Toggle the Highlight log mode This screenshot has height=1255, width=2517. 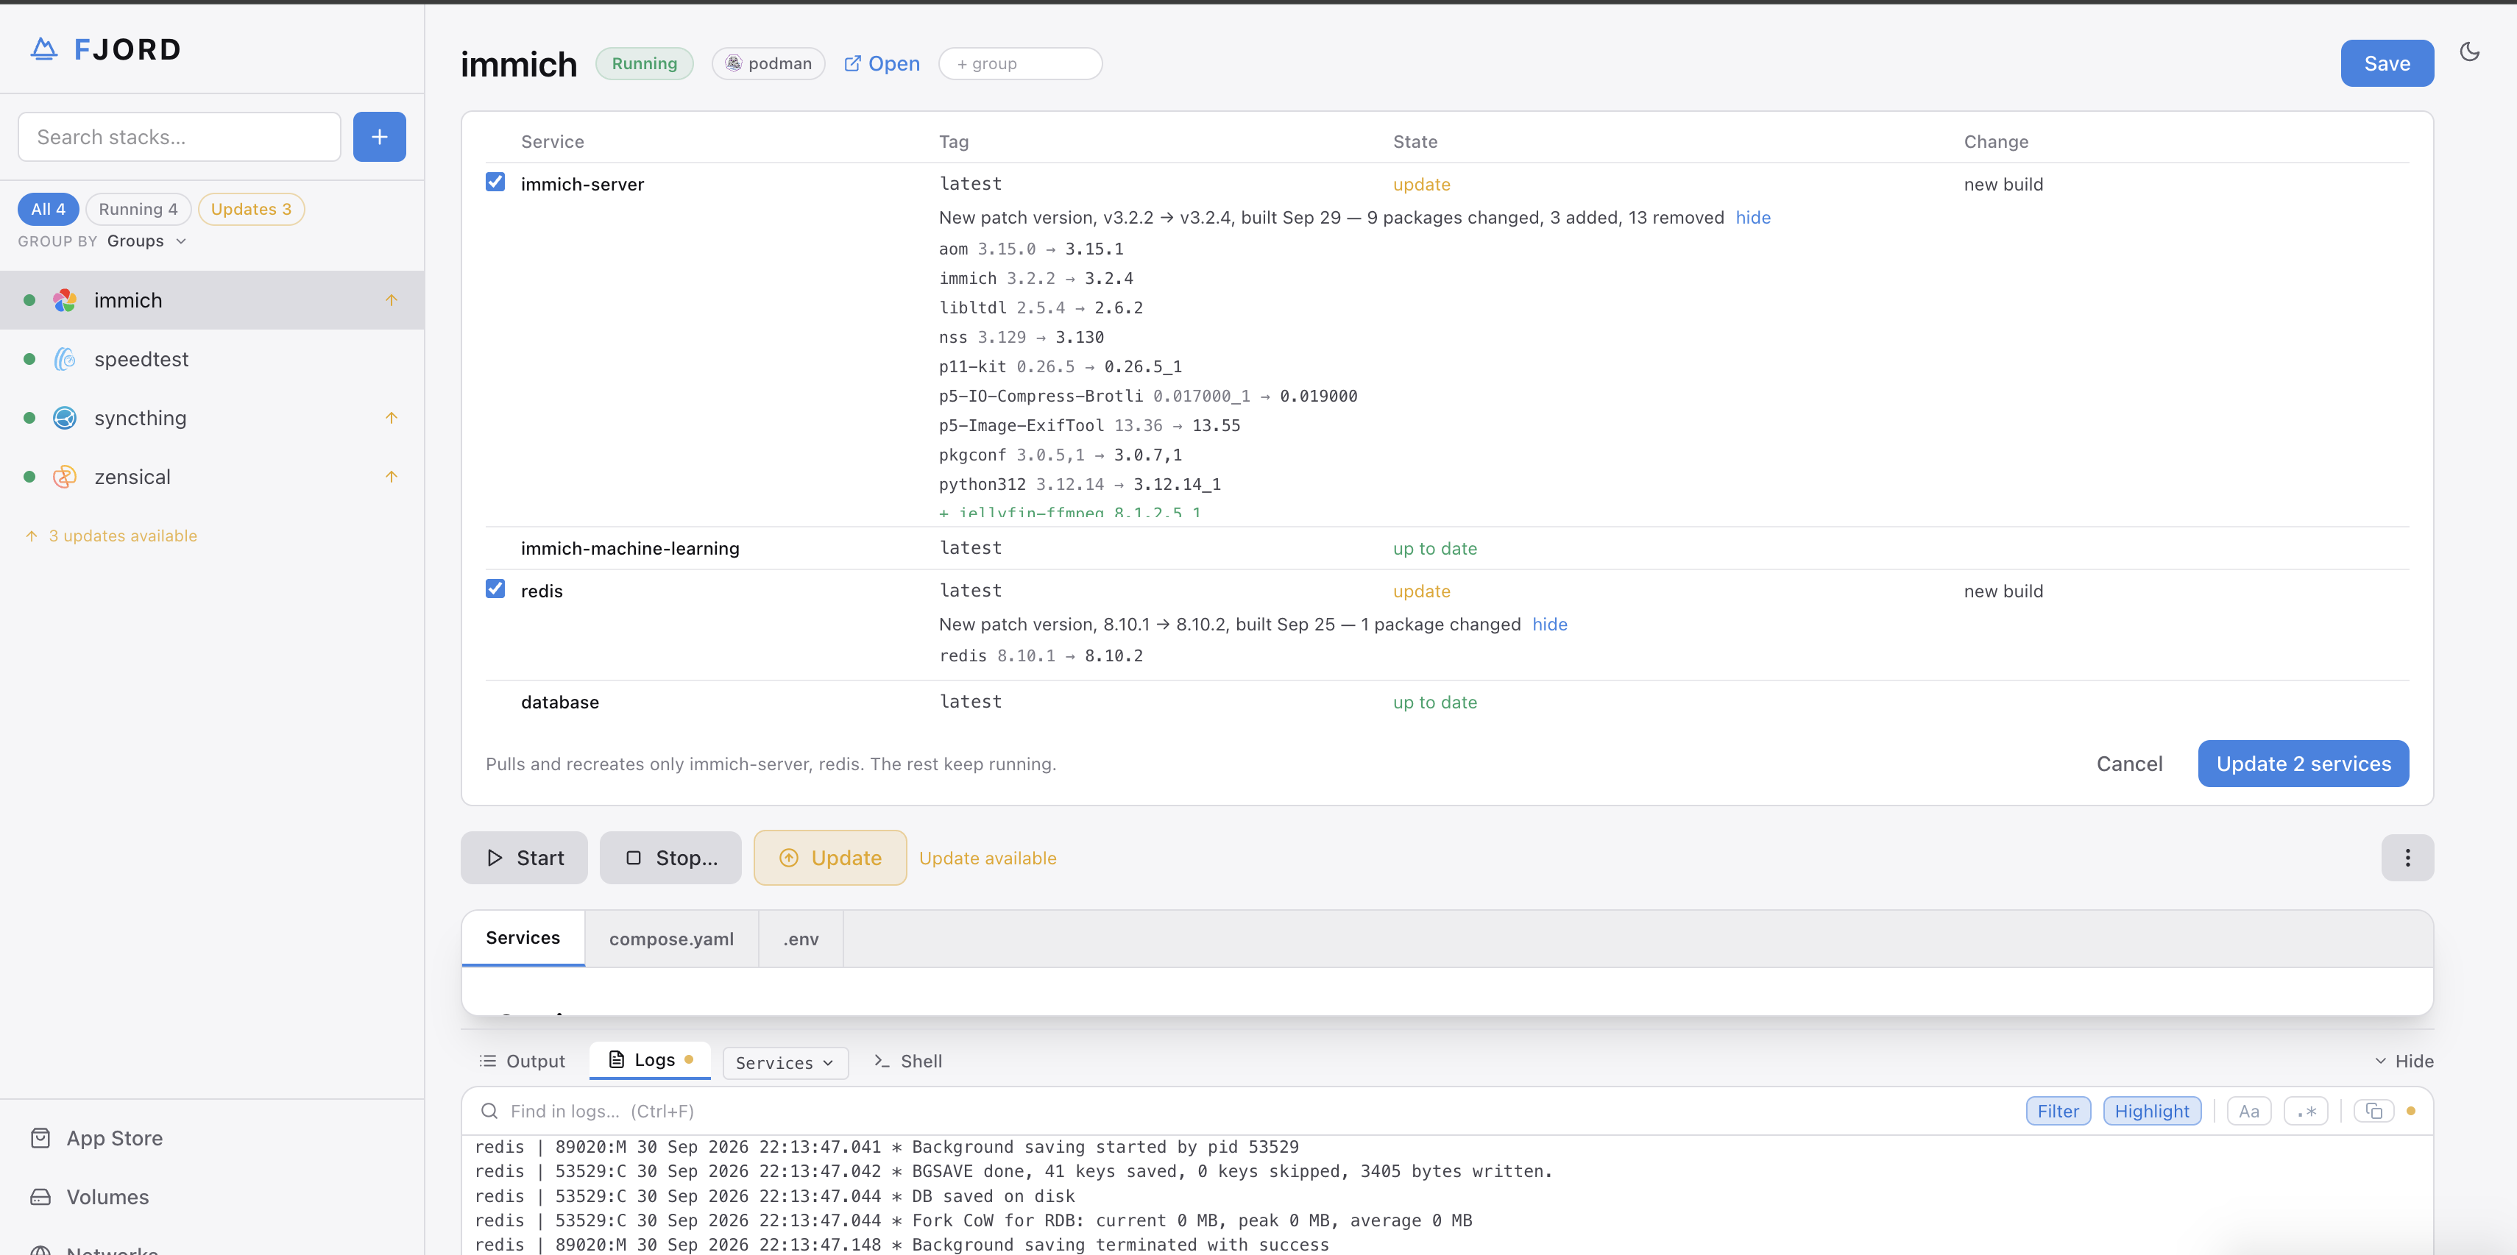point(2151,1111)
